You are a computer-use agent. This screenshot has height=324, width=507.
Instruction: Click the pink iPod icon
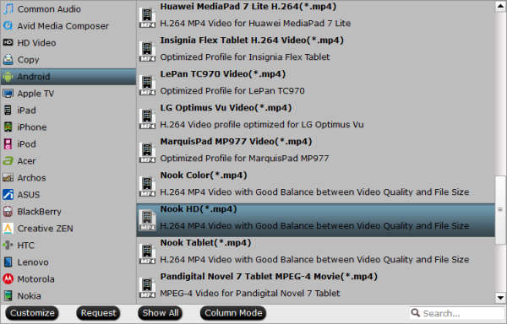[8, 144]
